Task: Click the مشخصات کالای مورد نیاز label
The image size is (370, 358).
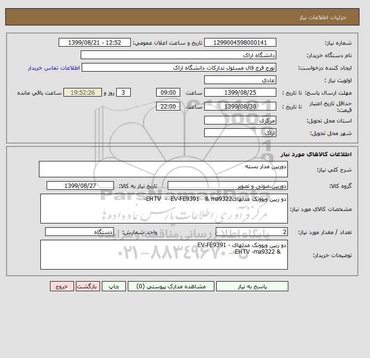Action: 321,209
